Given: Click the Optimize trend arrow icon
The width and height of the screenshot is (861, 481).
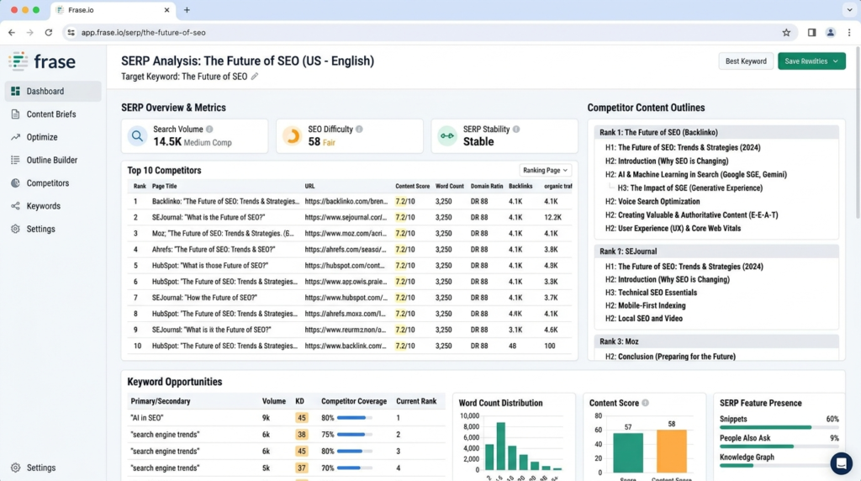Looking at the screenshot, I should coord(15,137).
